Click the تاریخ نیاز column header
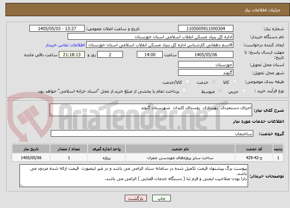The image size is (290, 208). (31, 149)
